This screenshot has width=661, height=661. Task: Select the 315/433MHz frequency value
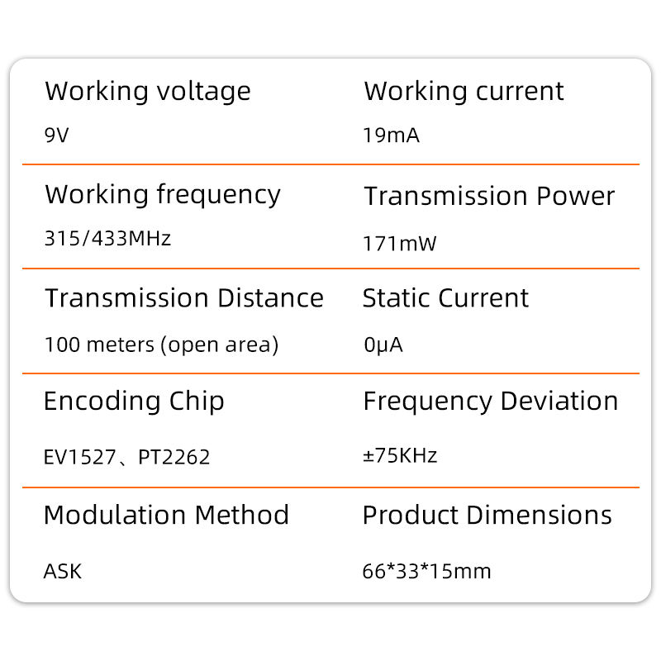click(x=107, y=239)
